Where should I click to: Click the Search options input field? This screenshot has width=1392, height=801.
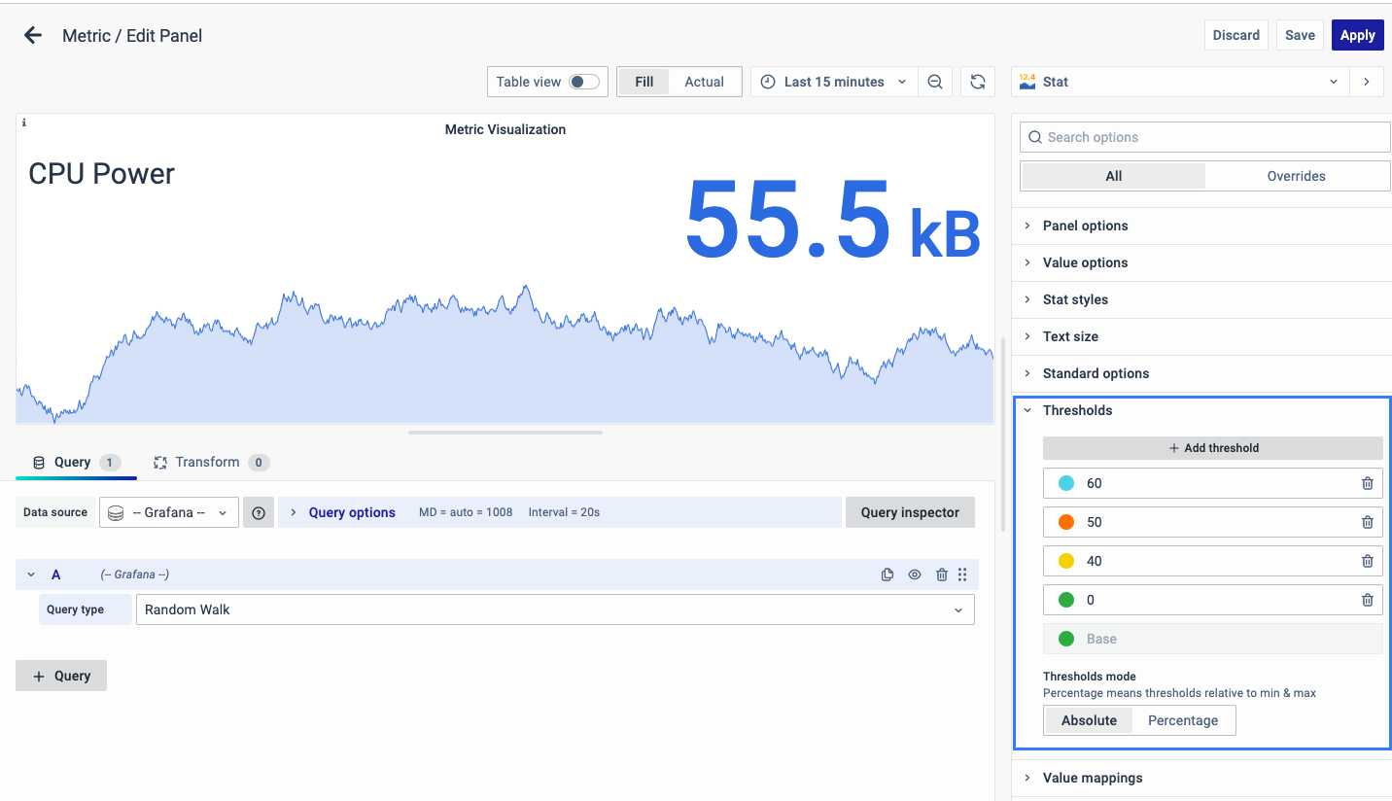pos(1205,137)
